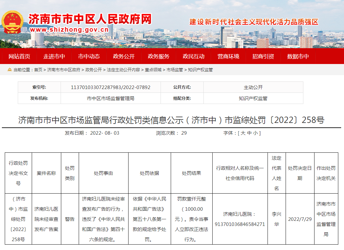Viewport: 344px width, 250px height.
Task: Click the 首页 breadcrumb link
Action: (38, 70)
